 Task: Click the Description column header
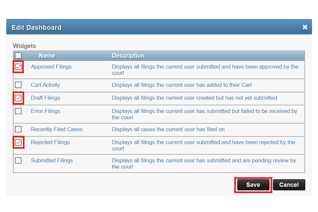[x=128, y=56]
